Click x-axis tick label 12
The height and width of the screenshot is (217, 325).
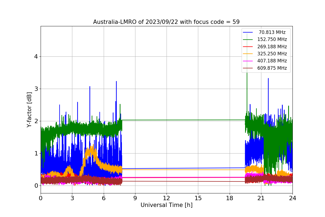(x=167, y=198)
